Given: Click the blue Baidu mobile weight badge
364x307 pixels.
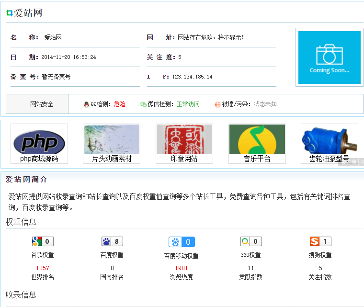Looking at the screenshot, I should (x=182, y=242).
